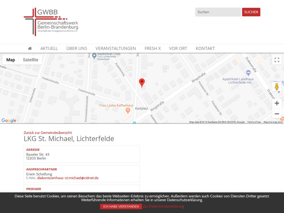Viewport: 284px width, 213px height.
Task: Go back via Zurück zur Gemeindeübersicht
Action: point(48,133)
